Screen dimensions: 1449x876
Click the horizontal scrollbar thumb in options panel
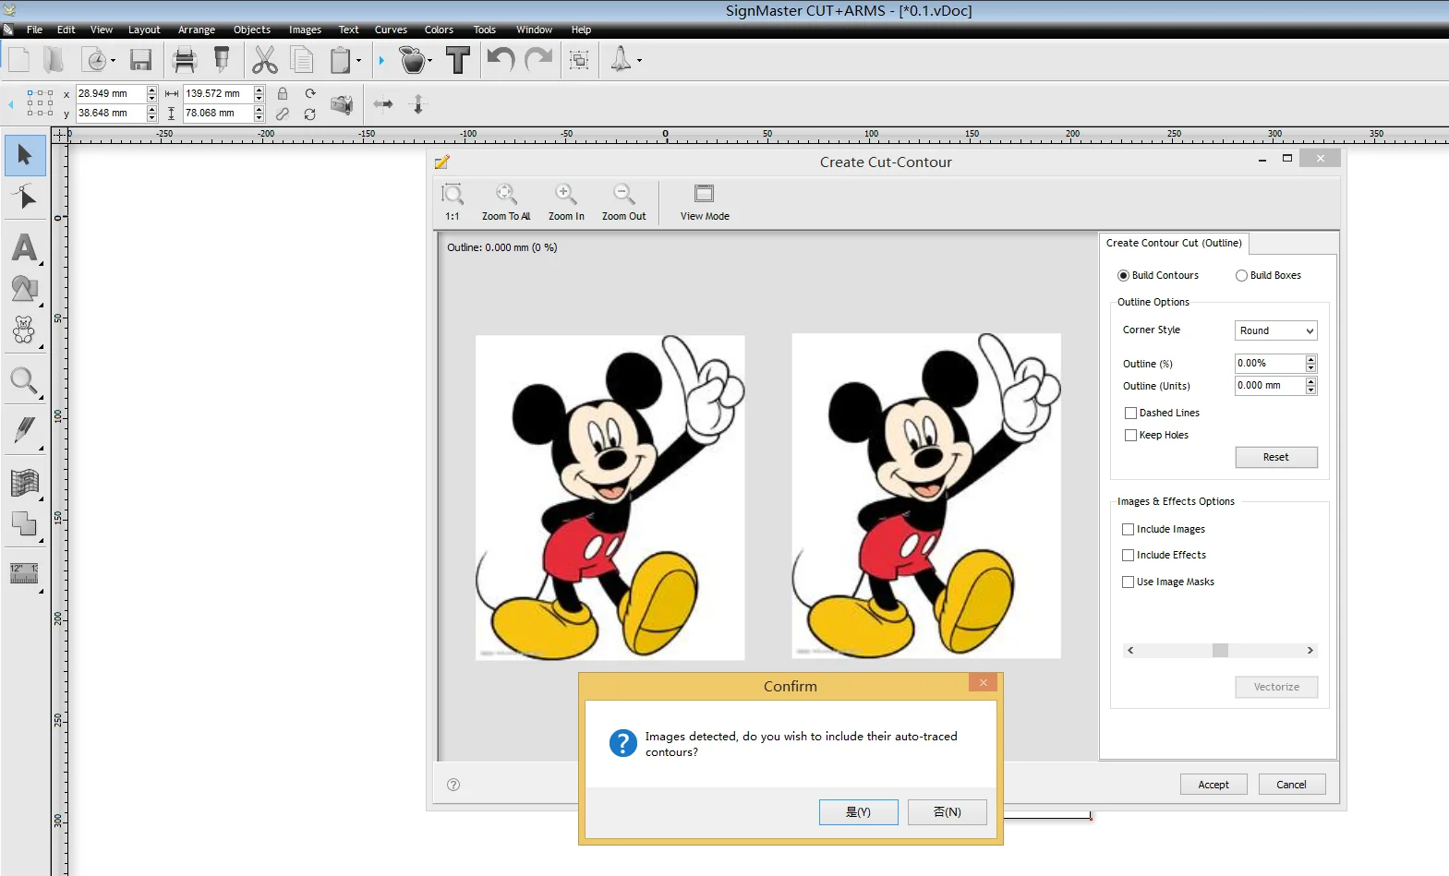pyautogui.click(x=1220, y=651)
